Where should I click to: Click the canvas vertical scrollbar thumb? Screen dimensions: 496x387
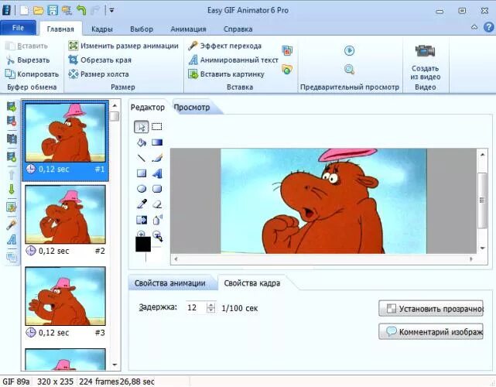coord(482,200)
